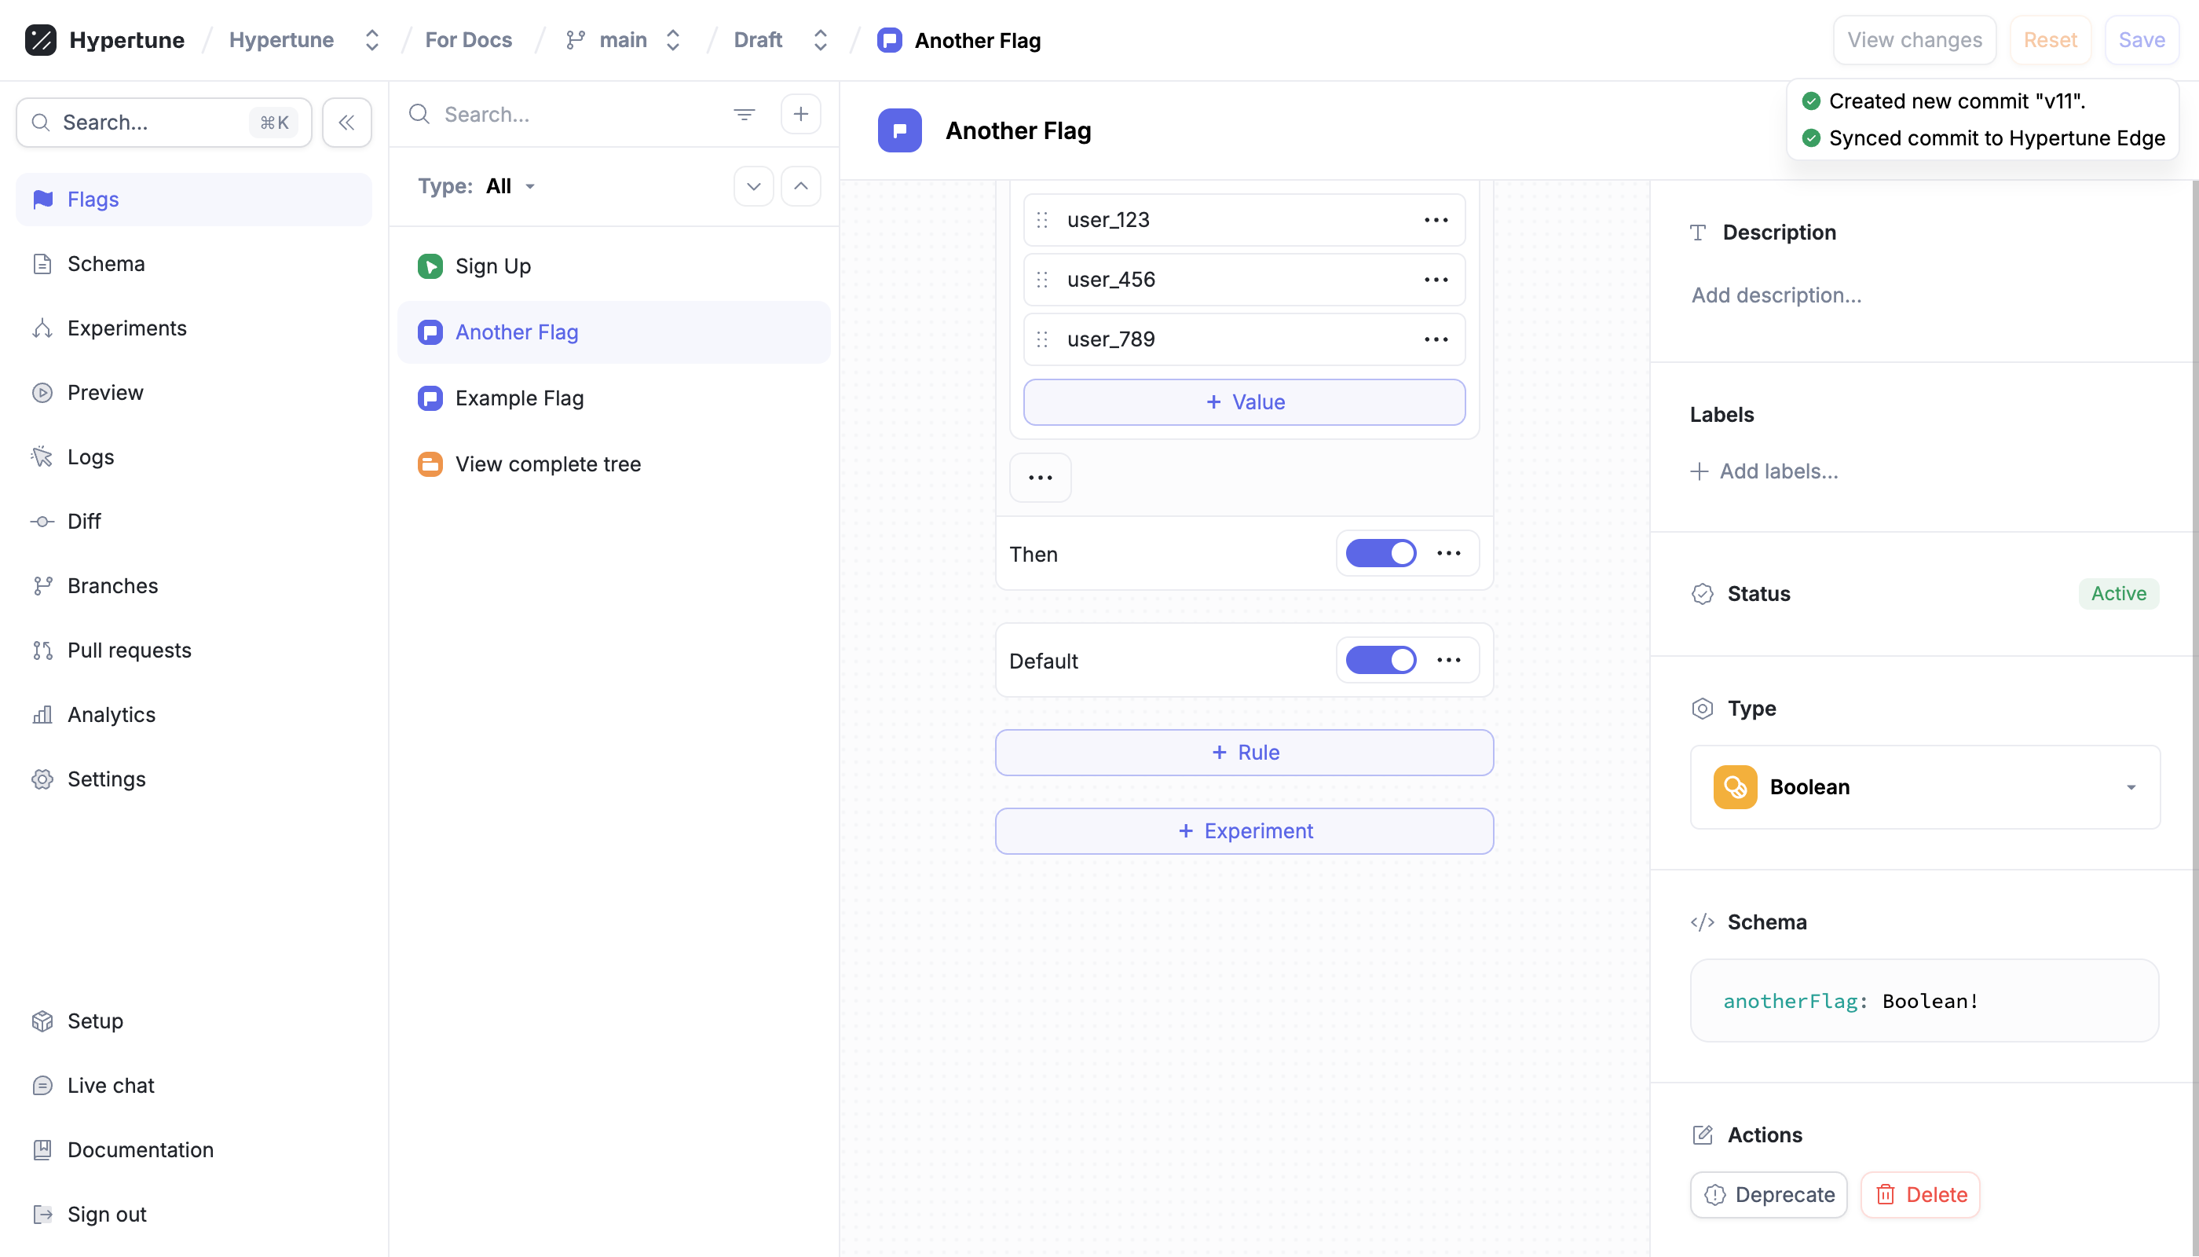The height and width of the screenshot is (1257, 2199).
Task: Expand the Draft commit selector
Action: coord(780,40)
